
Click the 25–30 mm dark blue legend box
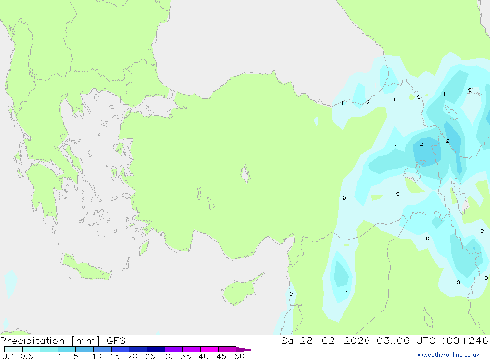(x=156, y=349)
